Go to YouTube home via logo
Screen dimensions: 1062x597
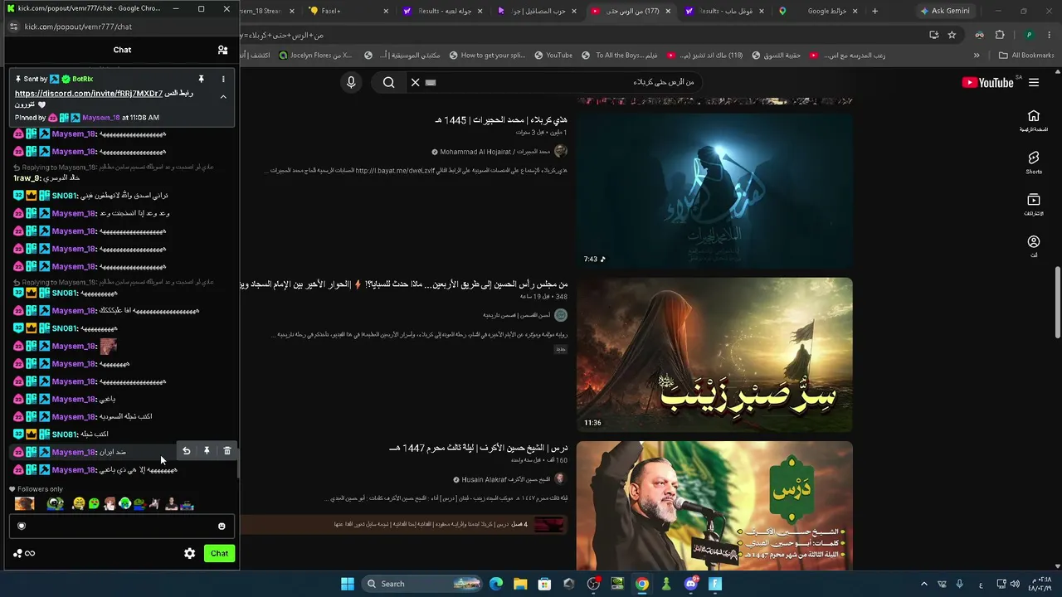pyautogui.click(x=987, y=82)
